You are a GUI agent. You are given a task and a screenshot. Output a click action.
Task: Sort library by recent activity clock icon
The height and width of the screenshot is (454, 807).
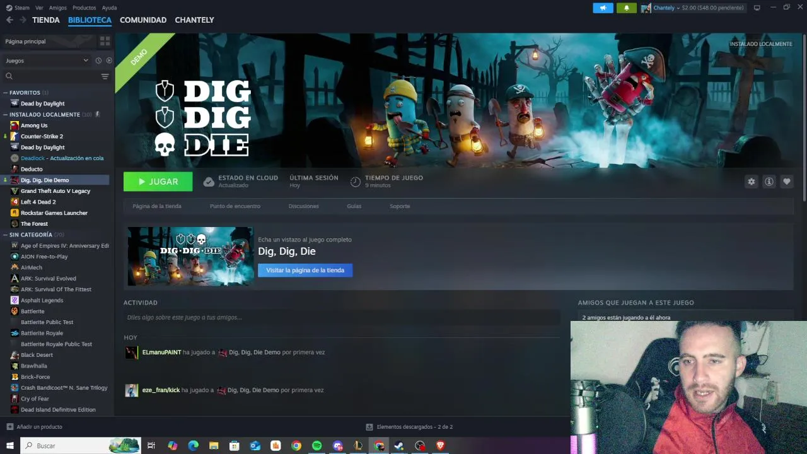coord(98,61)
